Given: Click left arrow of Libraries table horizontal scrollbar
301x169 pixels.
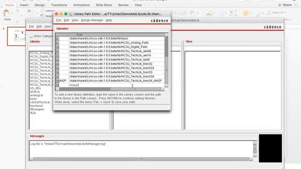Looking at the screenshot, I should pos(57,89).
